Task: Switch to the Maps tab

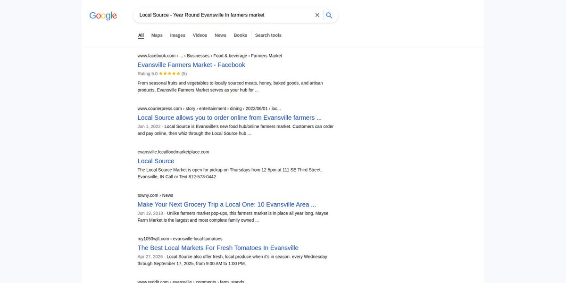Action: (157, 35)
